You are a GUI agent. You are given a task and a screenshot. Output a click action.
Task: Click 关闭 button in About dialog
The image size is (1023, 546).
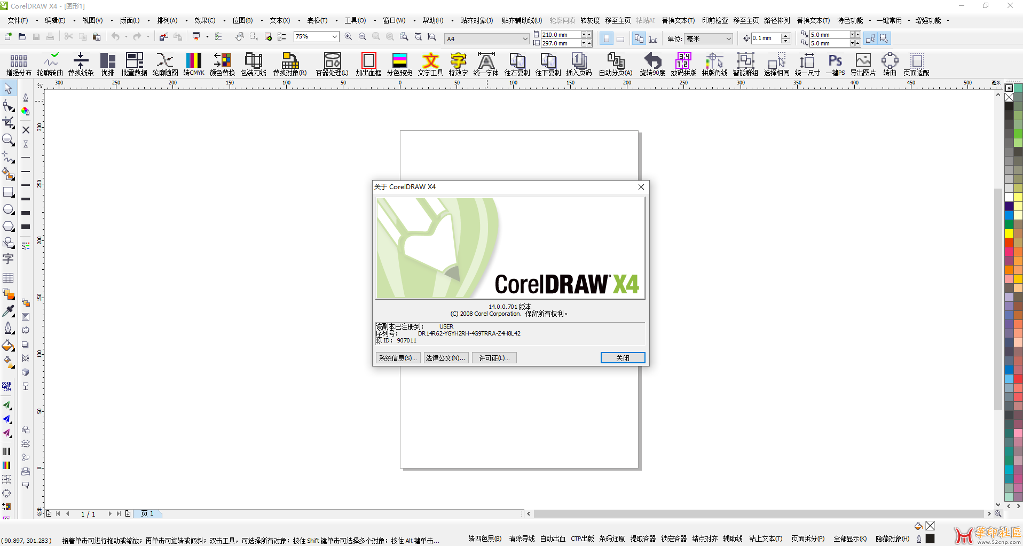pyautogui.click(x=623, y=358)
